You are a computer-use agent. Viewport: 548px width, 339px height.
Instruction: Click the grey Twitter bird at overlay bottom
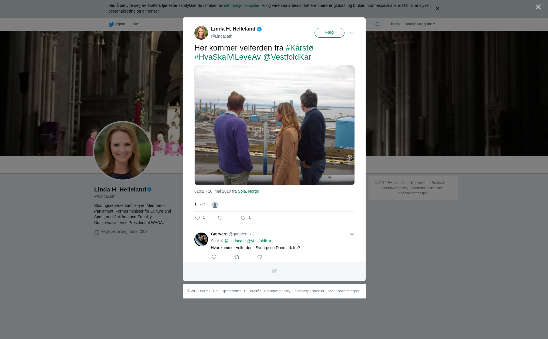coord(274,271)
